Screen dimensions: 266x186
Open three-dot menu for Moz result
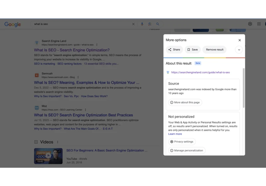pyautogui.click(x=85, y=110)
